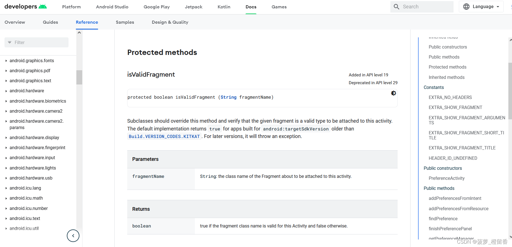This screenshot has width=512, height=247.
Task: Click the search magnifier icon
Action: 396,7
